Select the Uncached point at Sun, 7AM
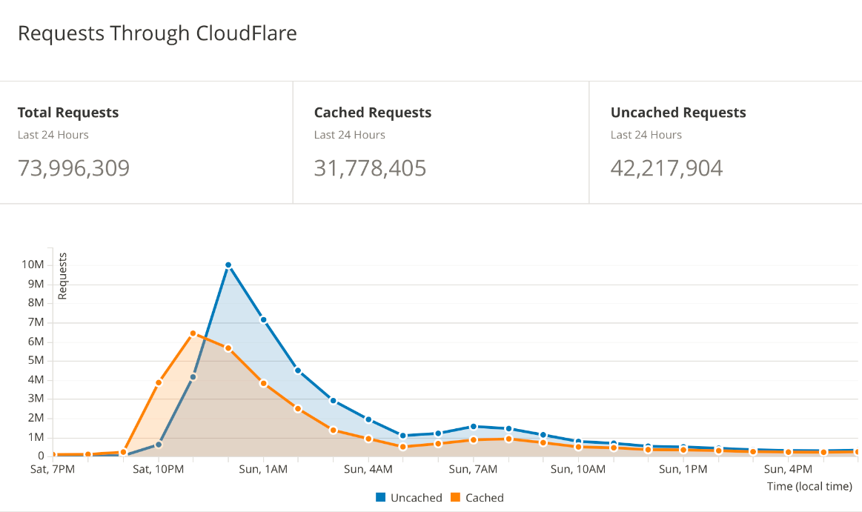Image resolution: width=862 pixels, height=512 pixels. (x=474, y=426)
